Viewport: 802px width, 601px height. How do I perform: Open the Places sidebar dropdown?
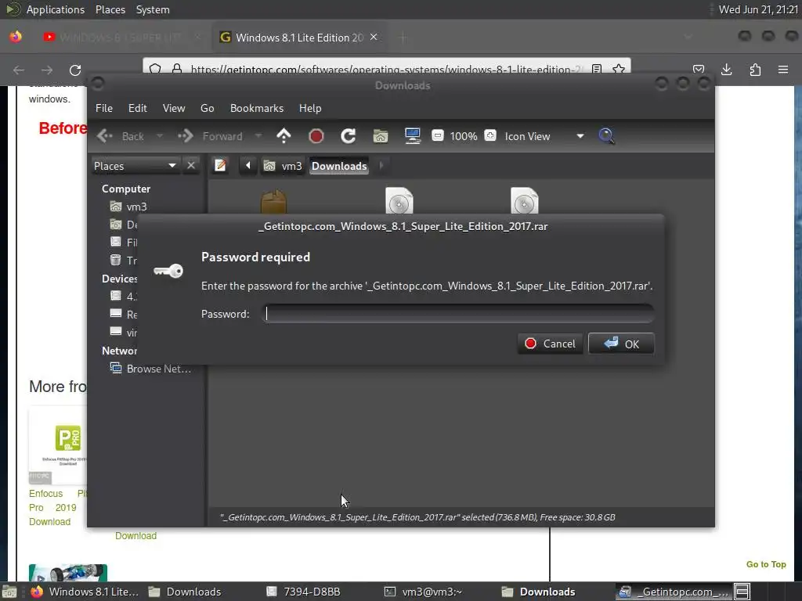135,166
